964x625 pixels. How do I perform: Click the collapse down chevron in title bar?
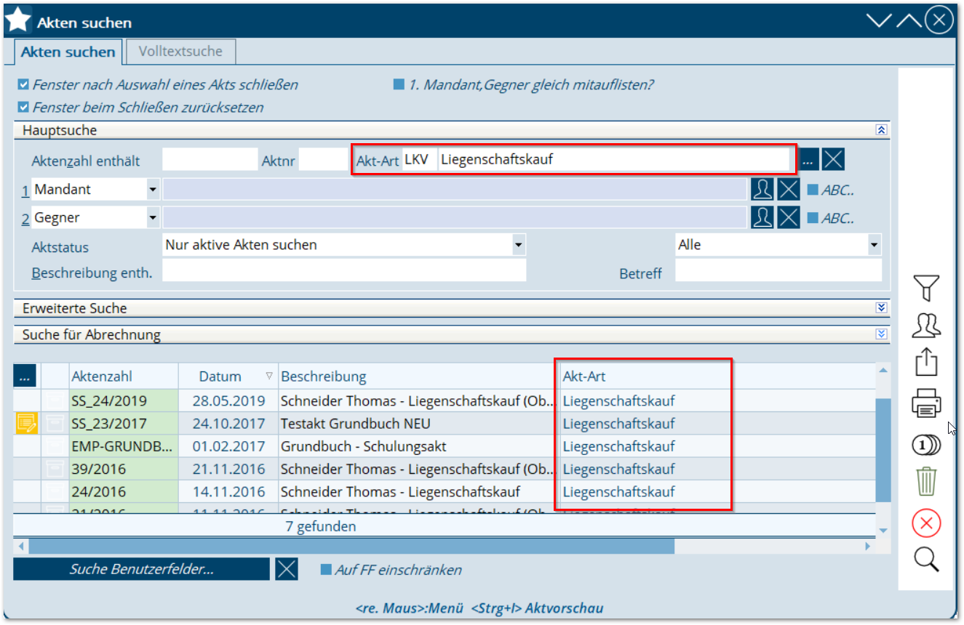pyautogui.click(x=879, y=20)
